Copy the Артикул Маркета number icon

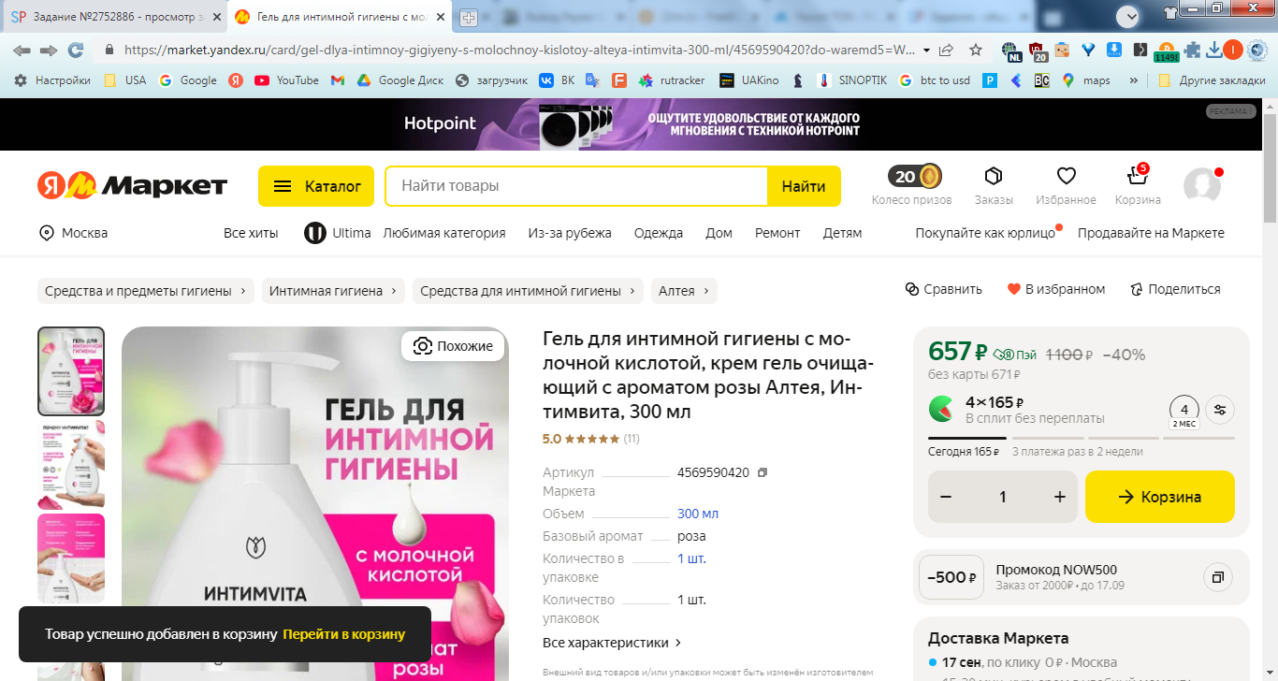[762, 472]
